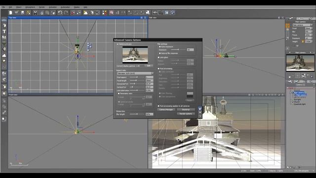Viewport: 316px width, 178px height.
Task: Open the atmosphere sun-and-cloud icon
Action: (85, 12)
